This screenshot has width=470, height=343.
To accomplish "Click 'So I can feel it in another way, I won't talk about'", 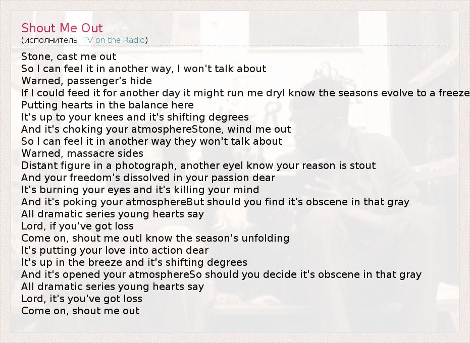I will coord(144,69).
